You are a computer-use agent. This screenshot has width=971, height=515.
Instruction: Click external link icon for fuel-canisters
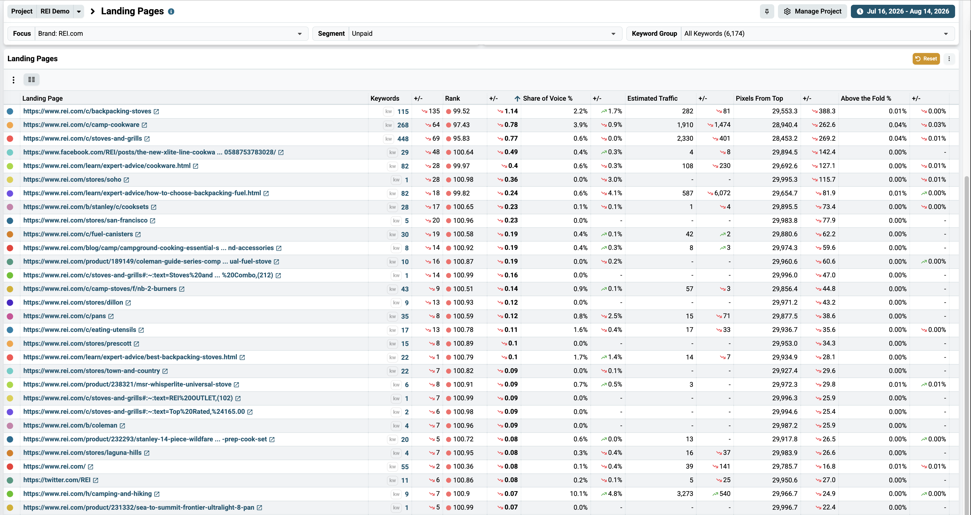(138, 234)
